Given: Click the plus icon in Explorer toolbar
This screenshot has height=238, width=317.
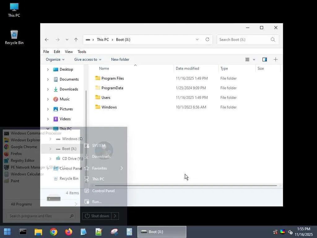Looking at the screenshot, I should pyautogui.click(x=276, y=59).
